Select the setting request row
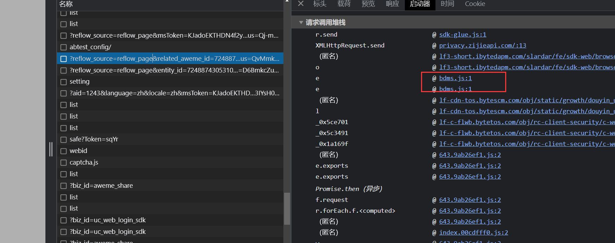 point(170,82)
